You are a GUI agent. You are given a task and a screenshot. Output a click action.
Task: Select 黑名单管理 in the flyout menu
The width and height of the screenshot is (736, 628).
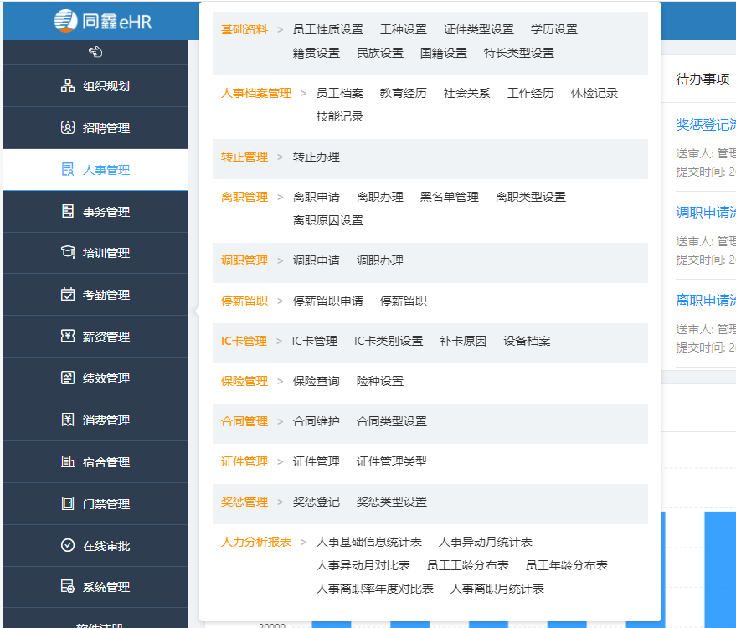pos(449,197)
